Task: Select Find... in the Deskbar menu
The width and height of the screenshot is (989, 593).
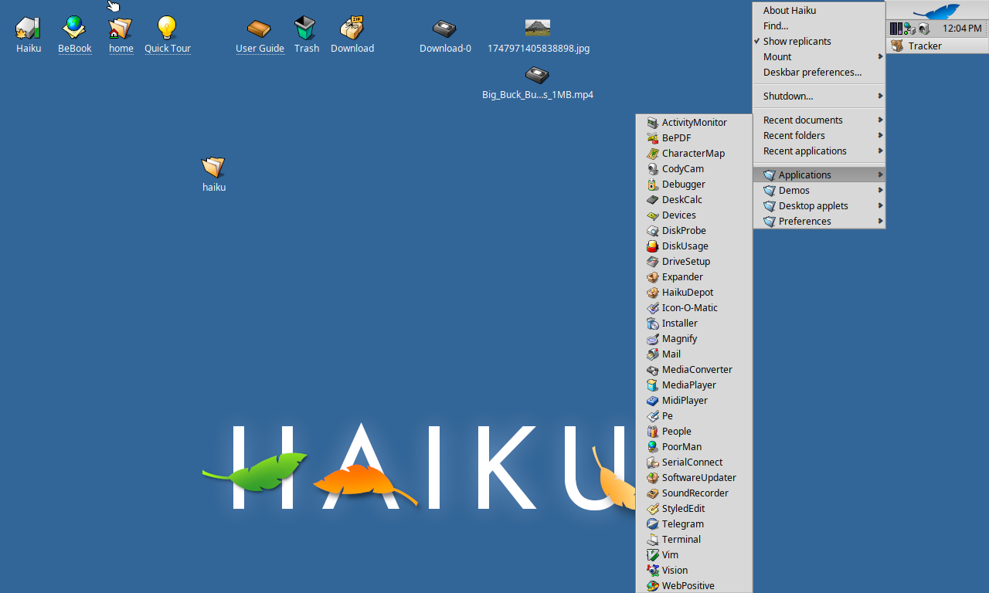Action: click(x=819, y=25)
